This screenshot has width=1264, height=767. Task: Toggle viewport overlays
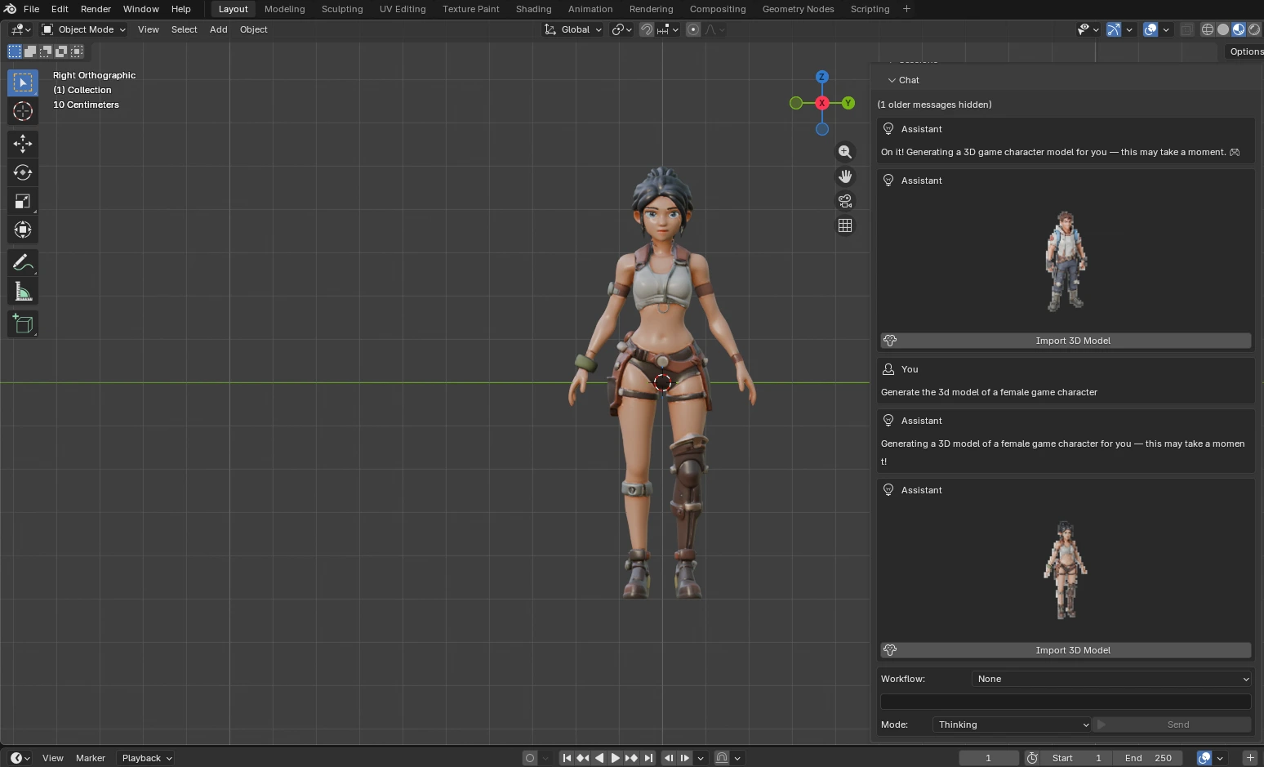(x=1151, y=29)
